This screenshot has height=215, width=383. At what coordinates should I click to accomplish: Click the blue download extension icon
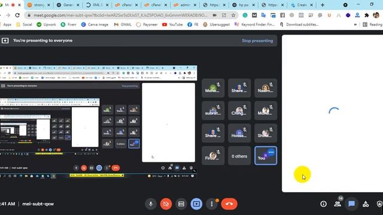(x=357, y=15)
